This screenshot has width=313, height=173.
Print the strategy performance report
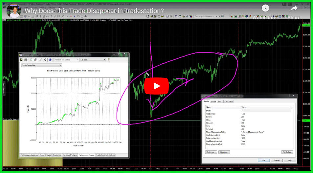coord(26,60)
